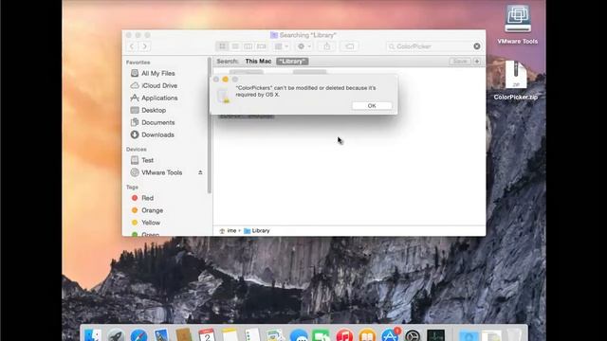Switch Finder to list view
The image size is (607, 341).
point(235,46)
